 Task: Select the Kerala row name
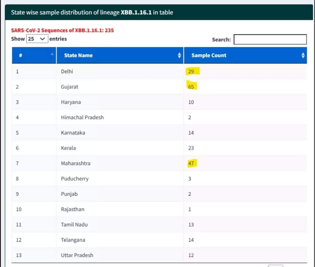point(68,148)
